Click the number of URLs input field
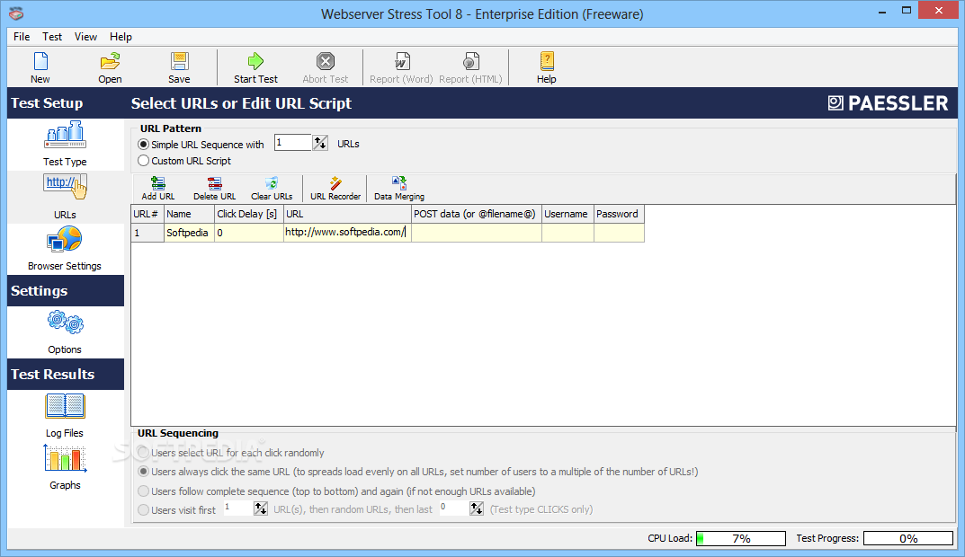 (x=293, y=143)
